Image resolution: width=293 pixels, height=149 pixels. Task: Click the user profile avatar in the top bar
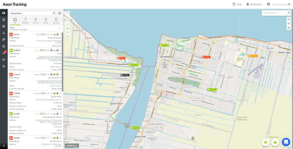[x=268, y=4]
